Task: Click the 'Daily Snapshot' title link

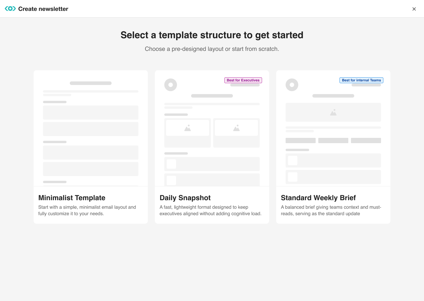Action: coord(185,198)
